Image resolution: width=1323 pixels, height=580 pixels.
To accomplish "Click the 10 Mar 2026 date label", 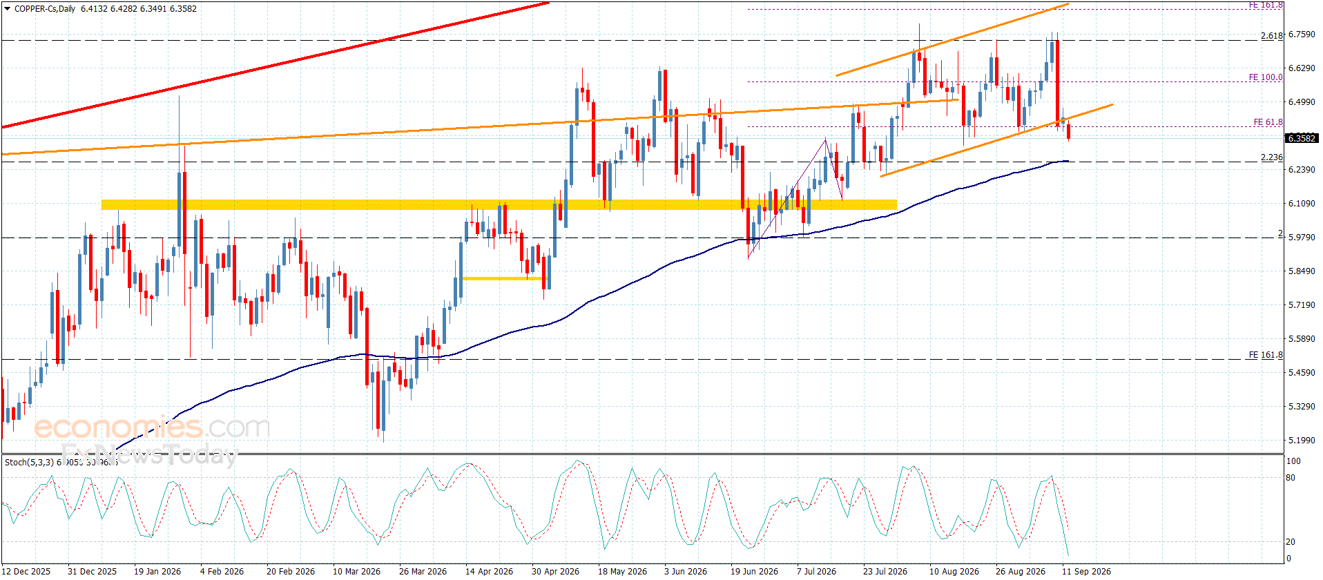I will (357, 572).
